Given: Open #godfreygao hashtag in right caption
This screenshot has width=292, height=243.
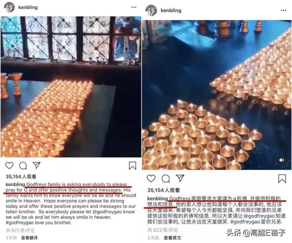Looking at the screenshot, I should click(x=245, y=221).
